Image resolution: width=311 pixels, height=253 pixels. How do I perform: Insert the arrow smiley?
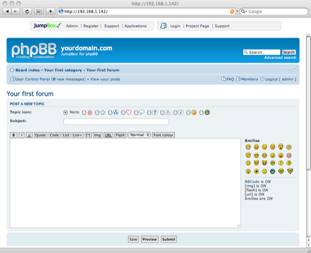click(x=256, y=171)
